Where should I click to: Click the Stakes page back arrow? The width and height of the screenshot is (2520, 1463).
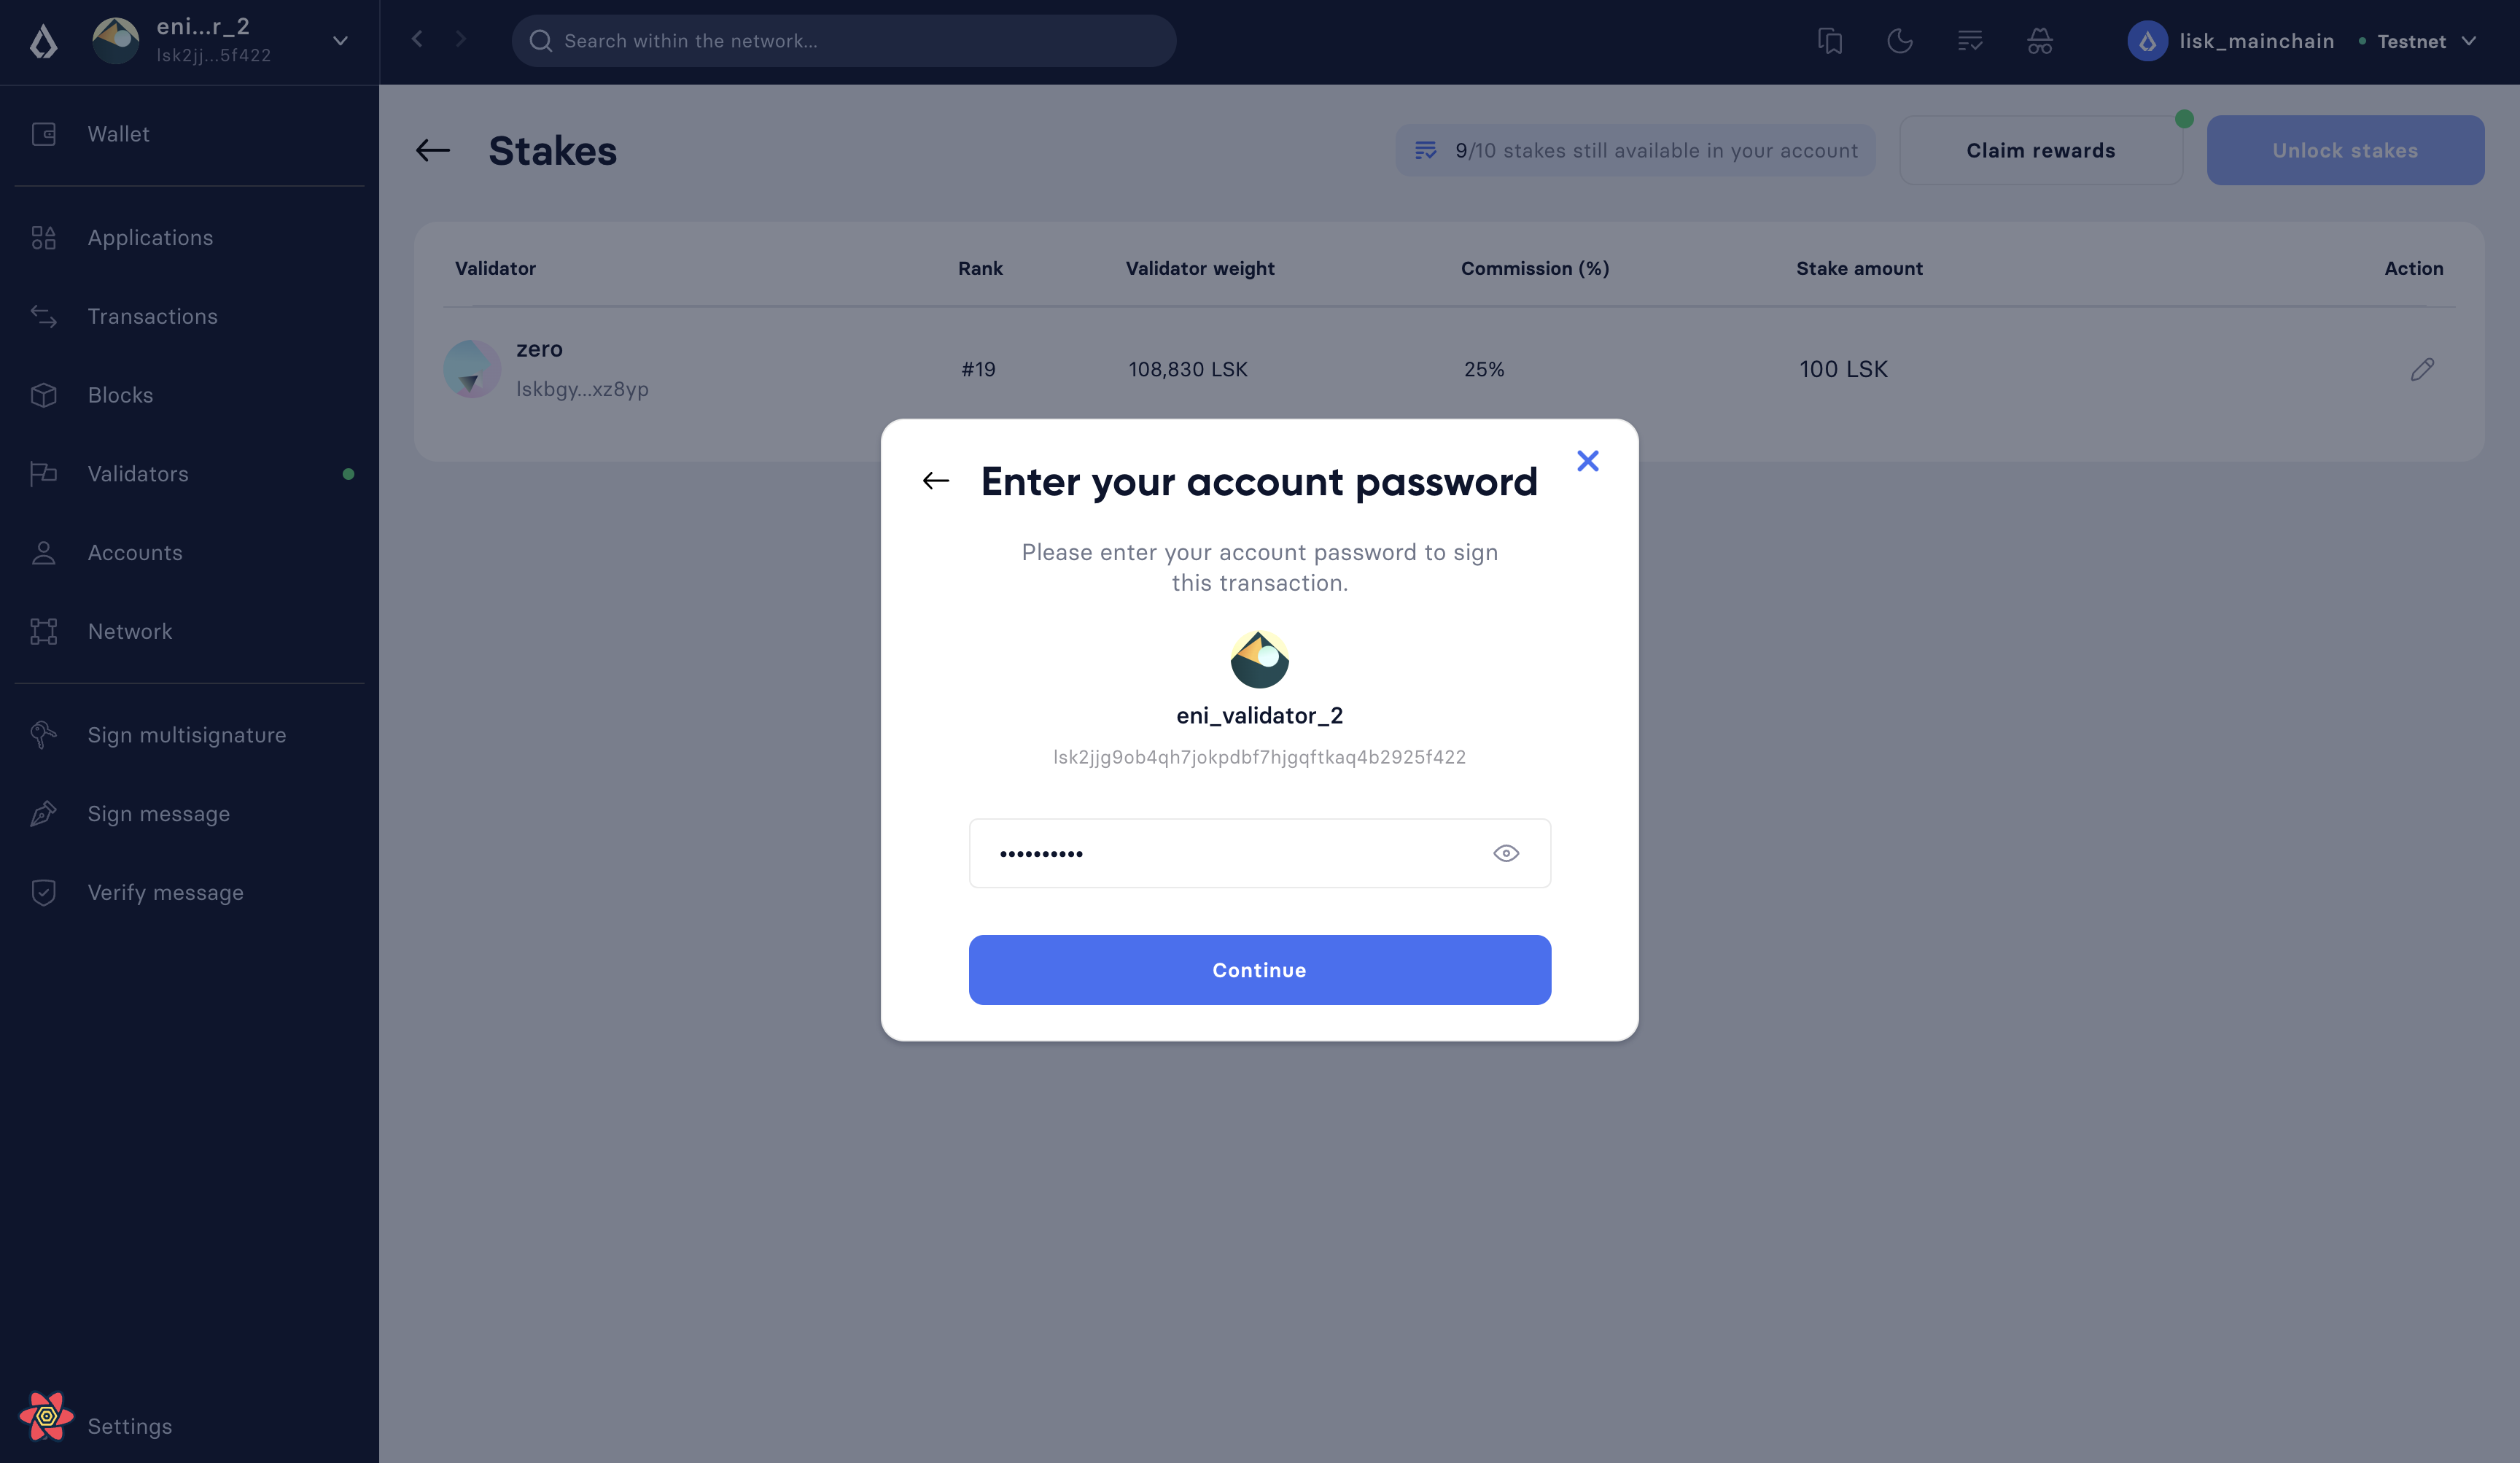[433, 151]
